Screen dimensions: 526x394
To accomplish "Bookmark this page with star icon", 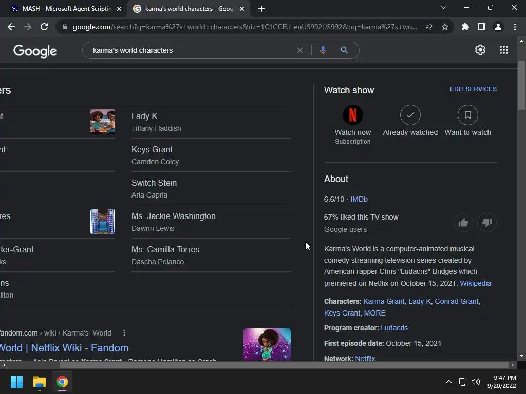I will [445, 27].
